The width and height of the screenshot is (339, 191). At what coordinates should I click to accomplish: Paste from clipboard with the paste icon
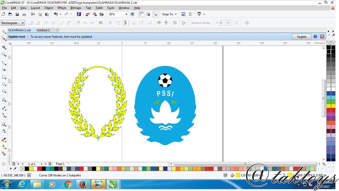pos(47,14)
